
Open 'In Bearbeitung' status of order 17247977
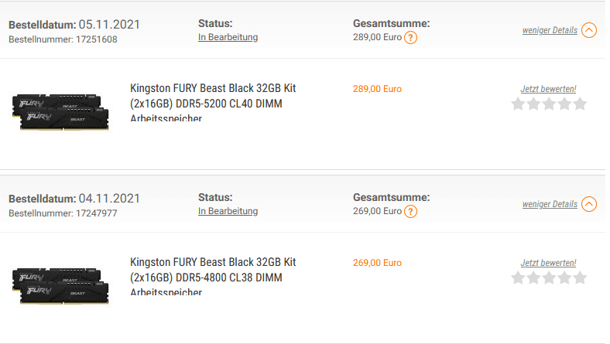pyautogui.click(x=228, y=211)
